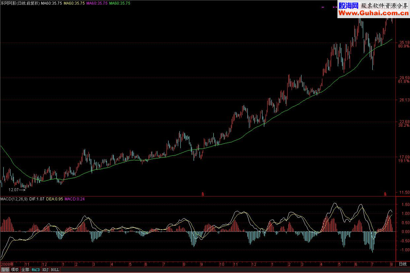This screenshot has height=273, width=410.
Task: Click the 2008年 date axis label
Action: tap(7, 264)
